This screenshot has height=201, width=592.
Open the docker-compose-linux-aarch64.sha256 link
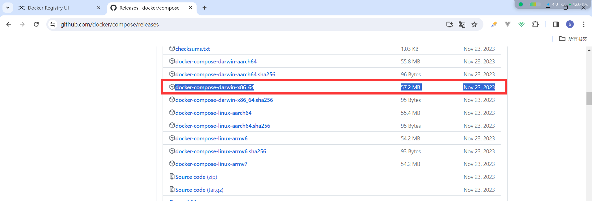click(x=223, y=126)
